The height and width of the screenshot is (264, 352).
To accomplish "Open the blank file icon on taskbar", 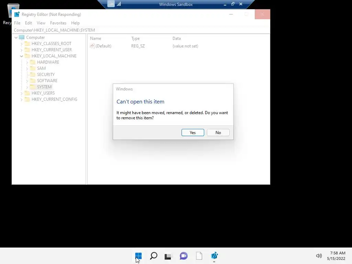I will [199, 256].
